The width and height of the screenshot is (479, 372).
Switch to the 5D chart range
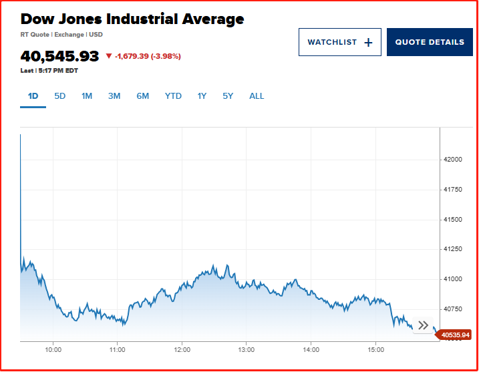point(60,96)
